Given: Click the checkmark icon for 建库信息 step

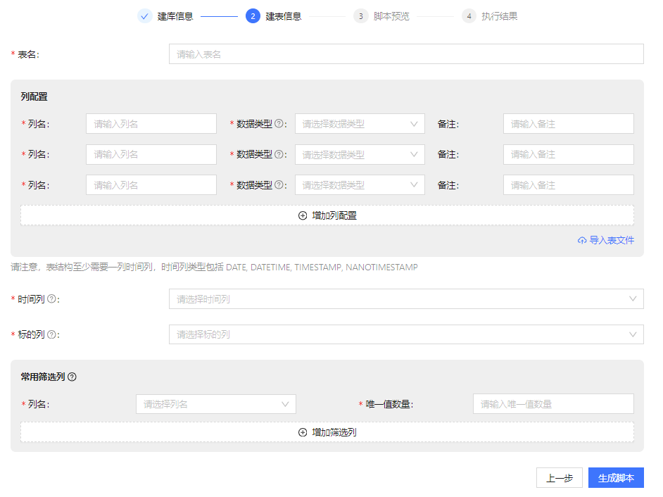Looking at the screenshot, I should [145, 16].
